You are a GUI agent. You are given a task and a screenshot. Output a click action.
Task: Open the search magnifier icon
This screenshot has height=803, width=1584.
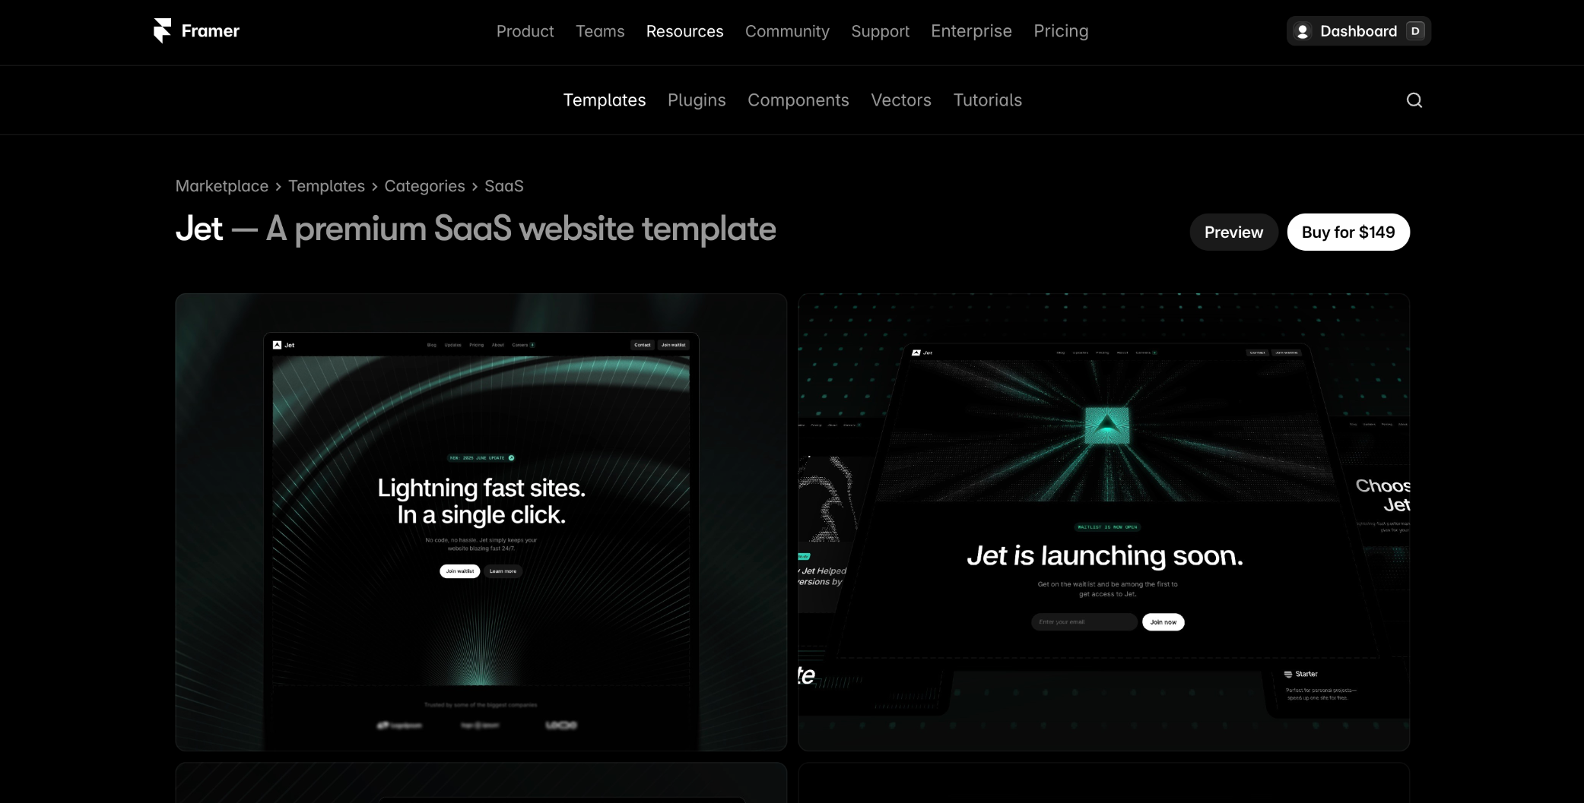point(1414,100)
